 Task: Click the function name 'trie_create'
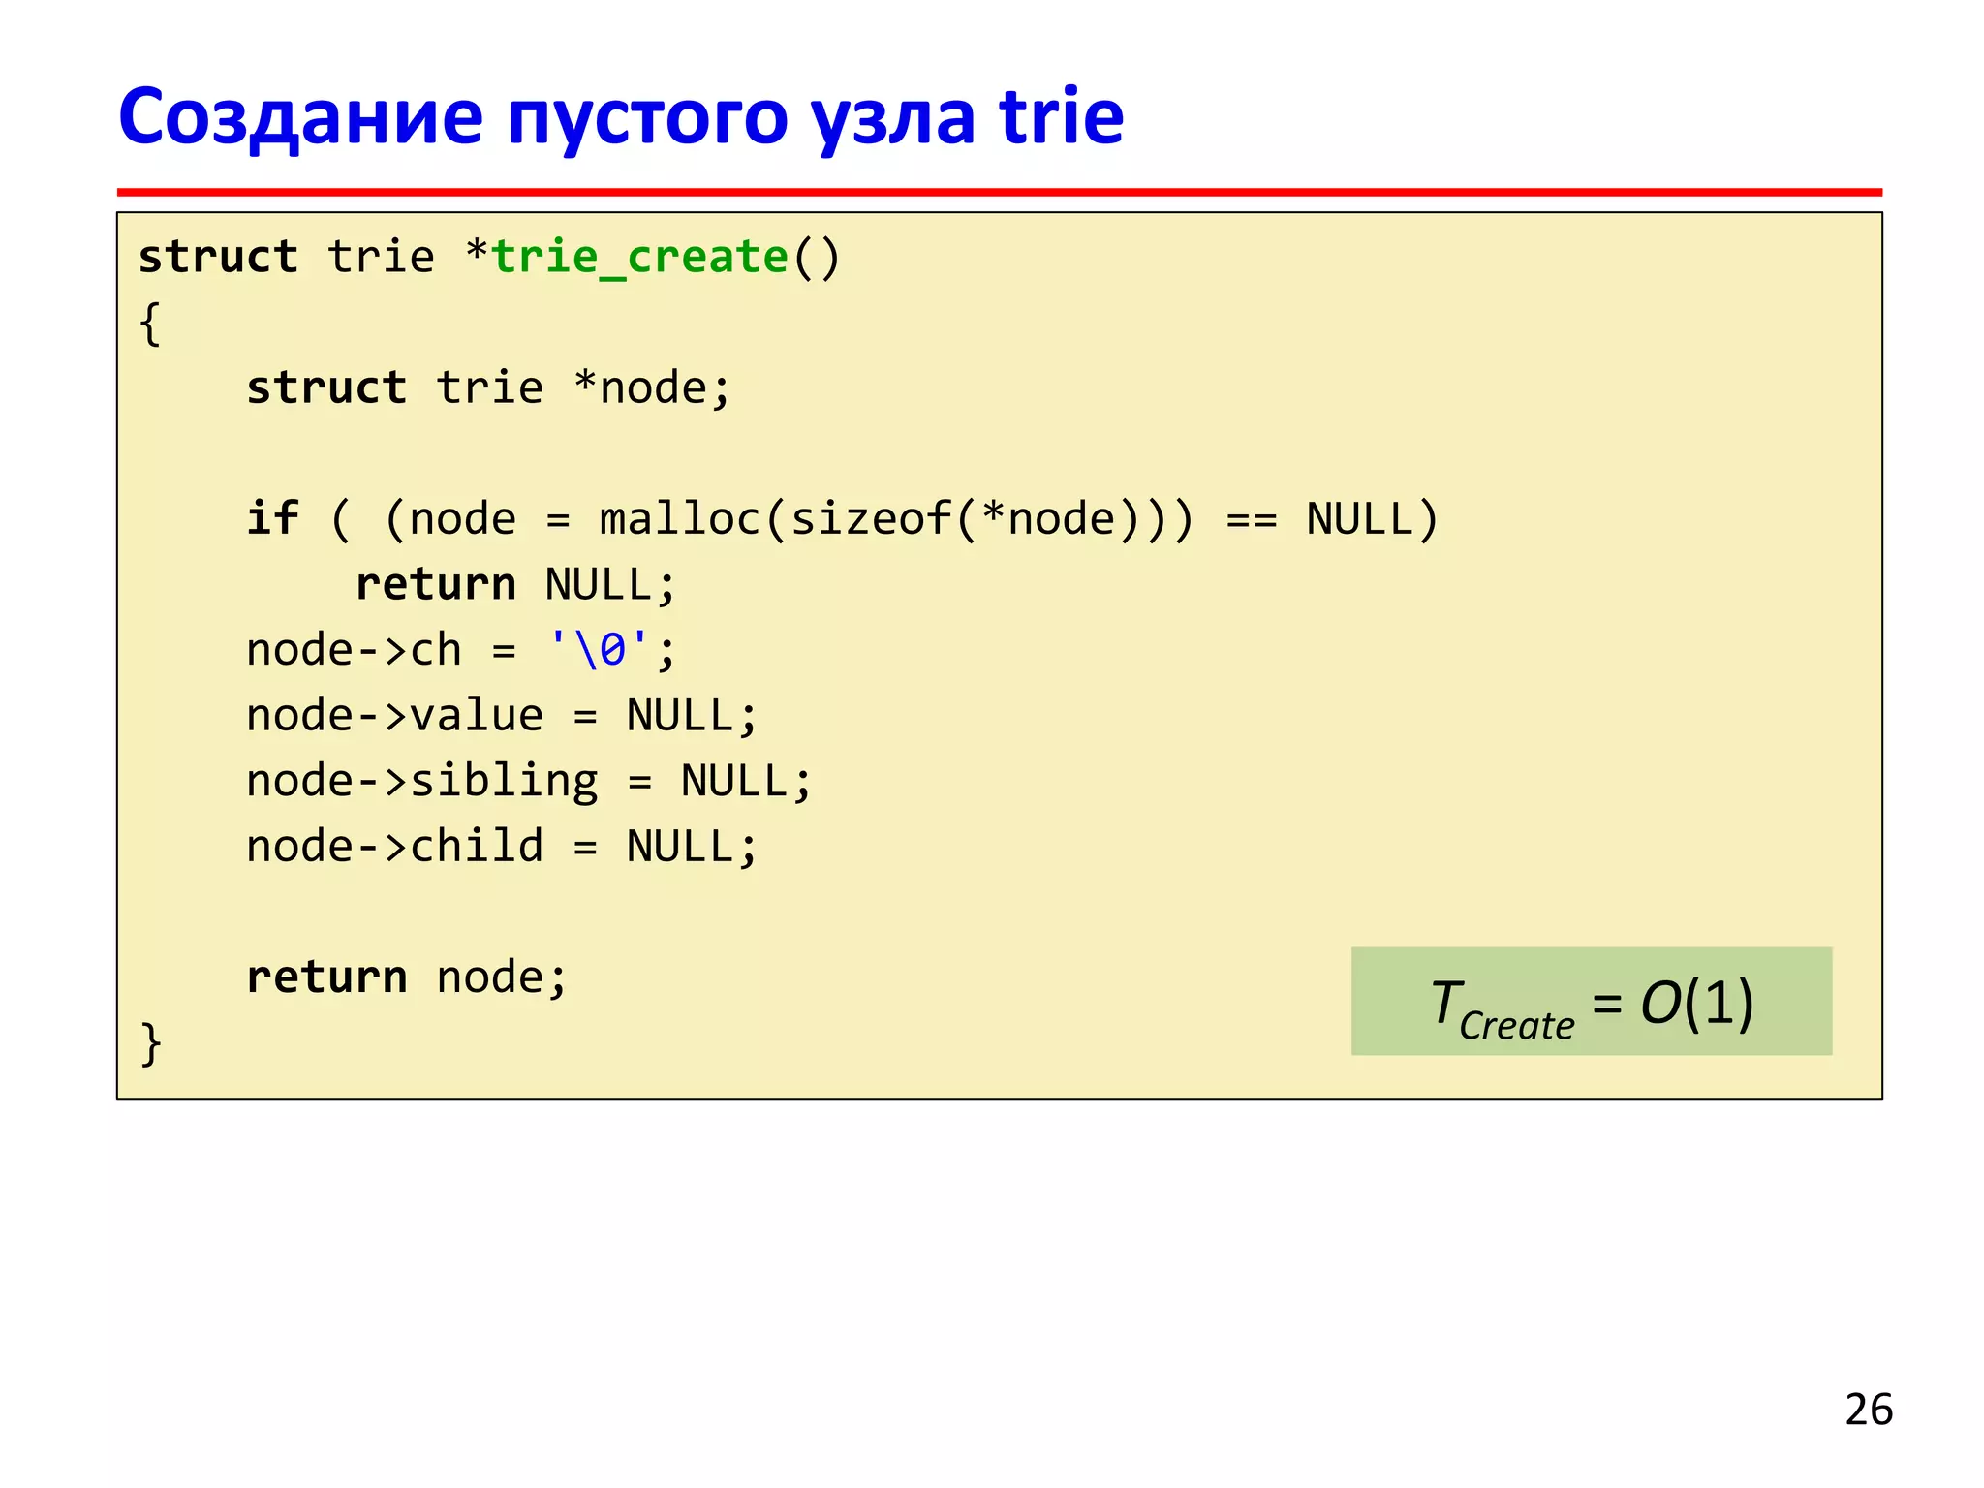click(x=639, y=258)
